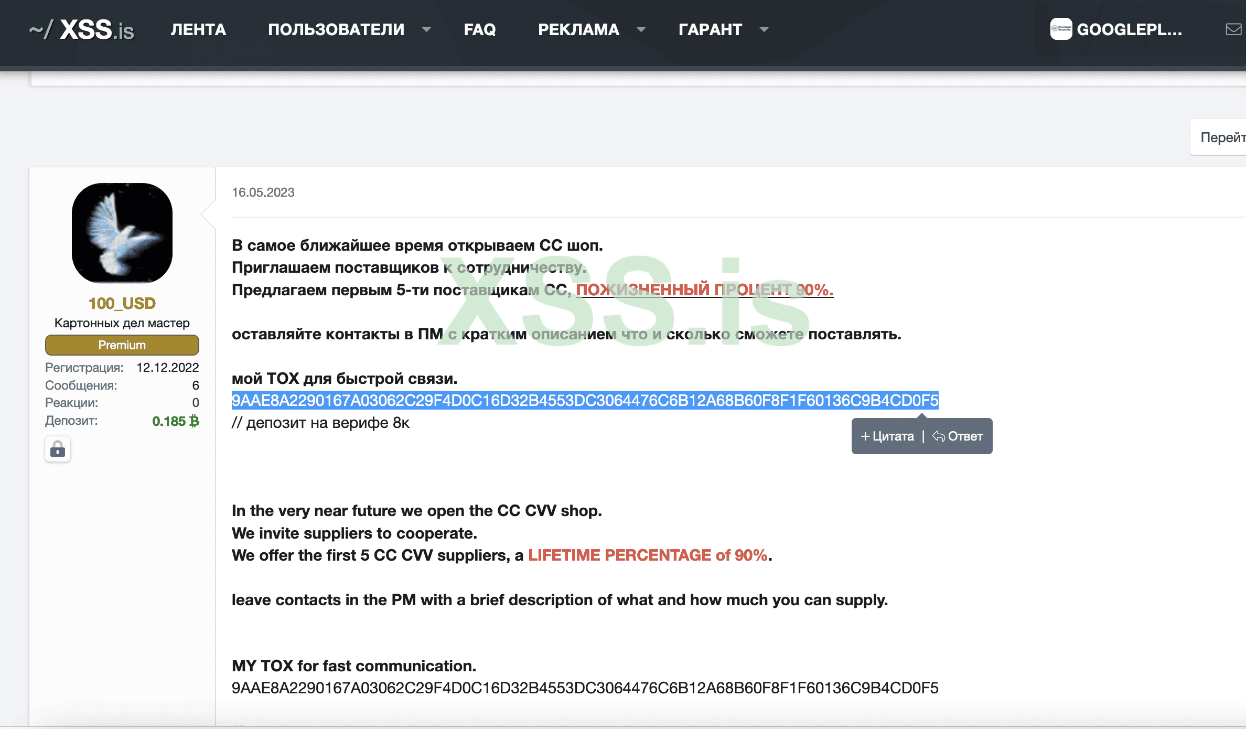The image size is (1246, 729).
Task: Click the ГАРАНТ menu label
Action: [x=710, y=29]
